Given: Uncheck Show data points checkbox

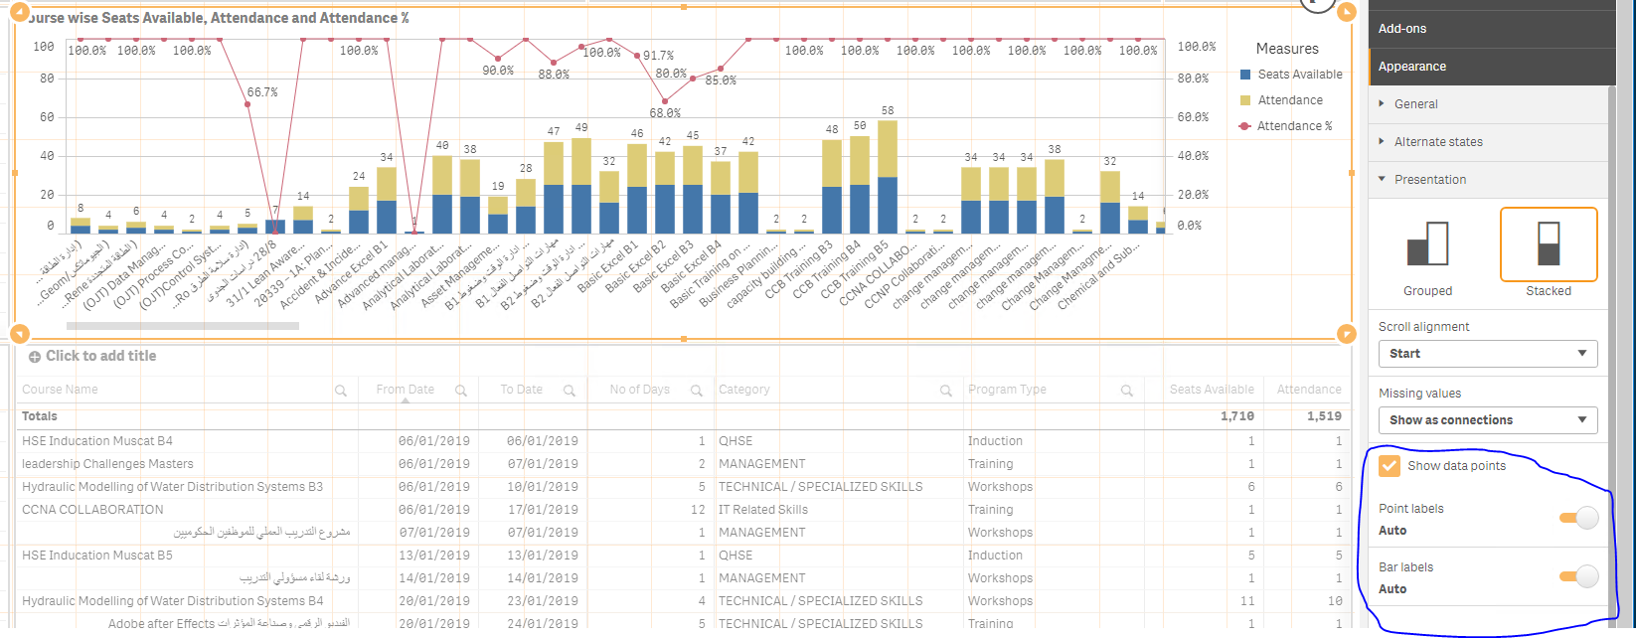Looking at the screenshot, I should pos(1390,466).
